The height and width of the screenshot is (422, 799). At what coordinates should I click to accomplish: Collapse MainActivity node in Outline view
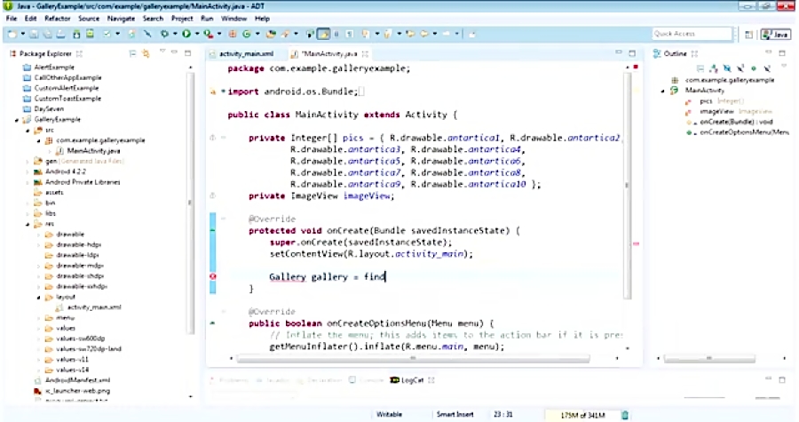[663, 91]
